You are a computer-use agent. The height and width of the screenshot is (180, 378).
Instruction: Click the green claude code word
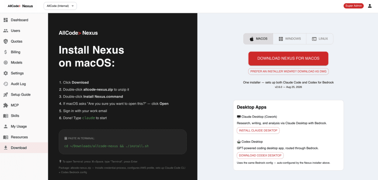(x=89, y=118)
